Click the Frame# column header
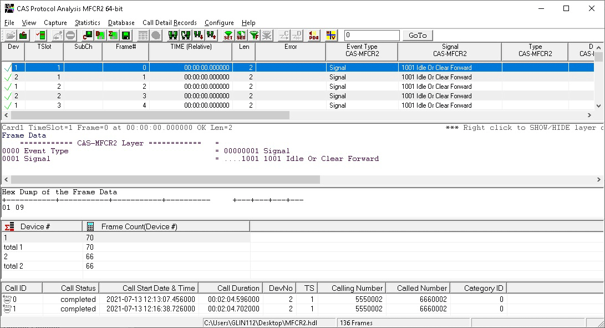 [126, 52]
